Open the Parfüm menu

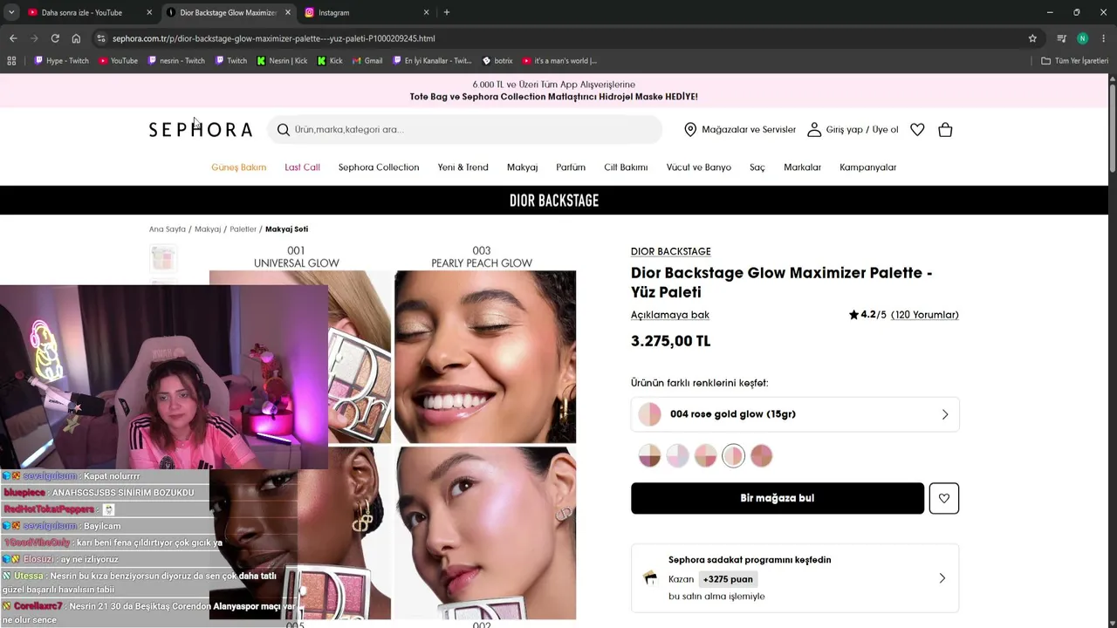[571, 167]
